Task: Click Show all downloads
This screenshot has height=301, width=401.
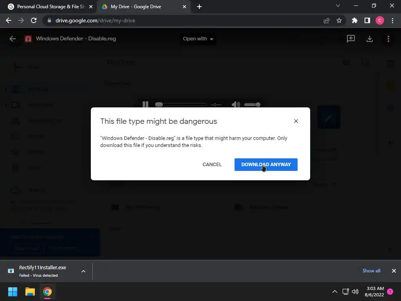Action: click(x=371, y=271)
